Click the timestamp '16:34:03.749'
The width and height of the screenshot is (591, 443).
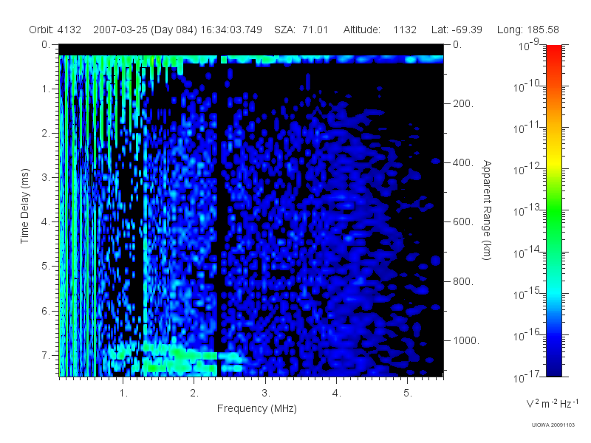coord(231,30)
